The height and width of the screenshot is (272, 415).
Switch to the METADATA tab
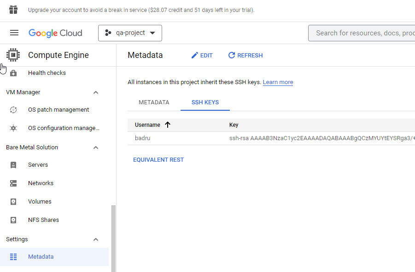click(x=153, y=103)
